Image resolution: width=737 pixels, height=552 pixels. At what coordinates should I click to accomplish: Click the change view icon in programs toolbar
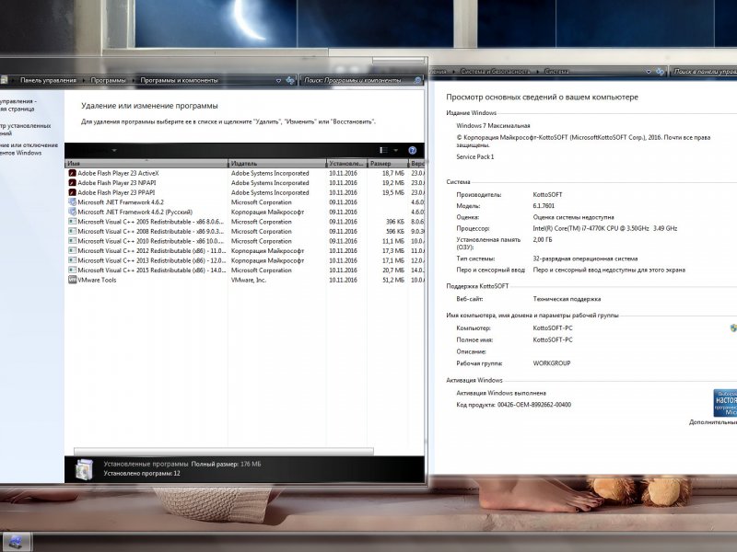click(x=383, y=150)
